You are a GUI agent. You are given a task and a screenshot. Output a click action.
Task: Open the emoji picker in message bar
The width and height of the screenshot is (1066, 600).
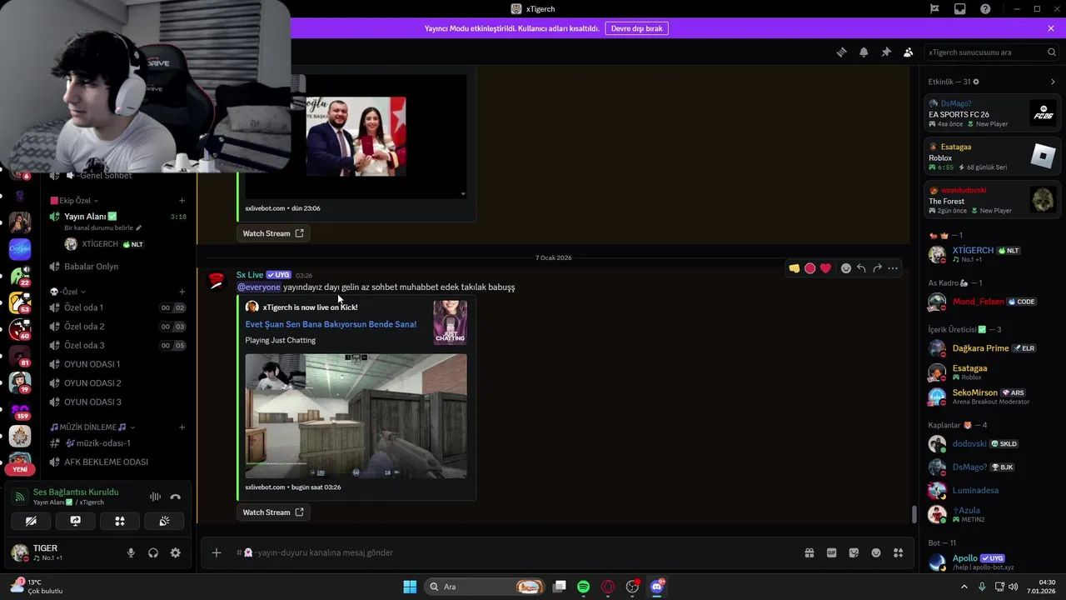[x=876, y=552]
